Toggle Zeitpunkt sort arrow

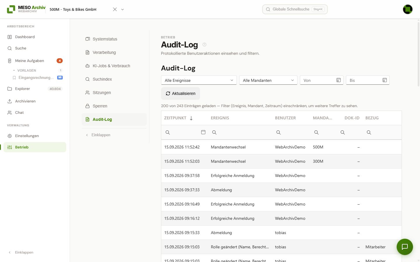191,118
